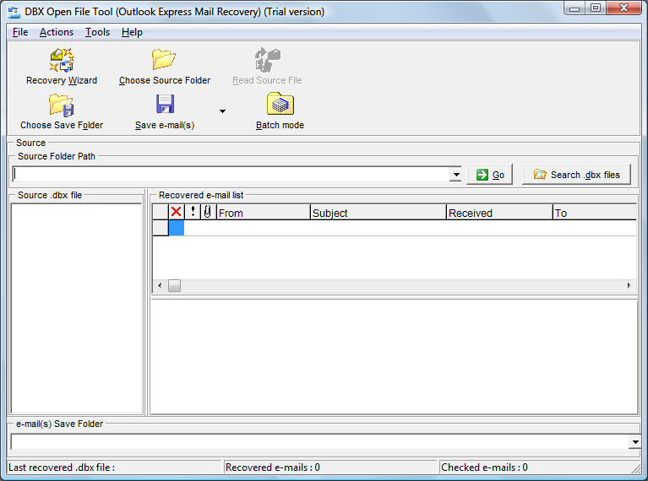Start Batch mode from toolbar icon
Screen dimensions: 648x481
coord(280,104)
